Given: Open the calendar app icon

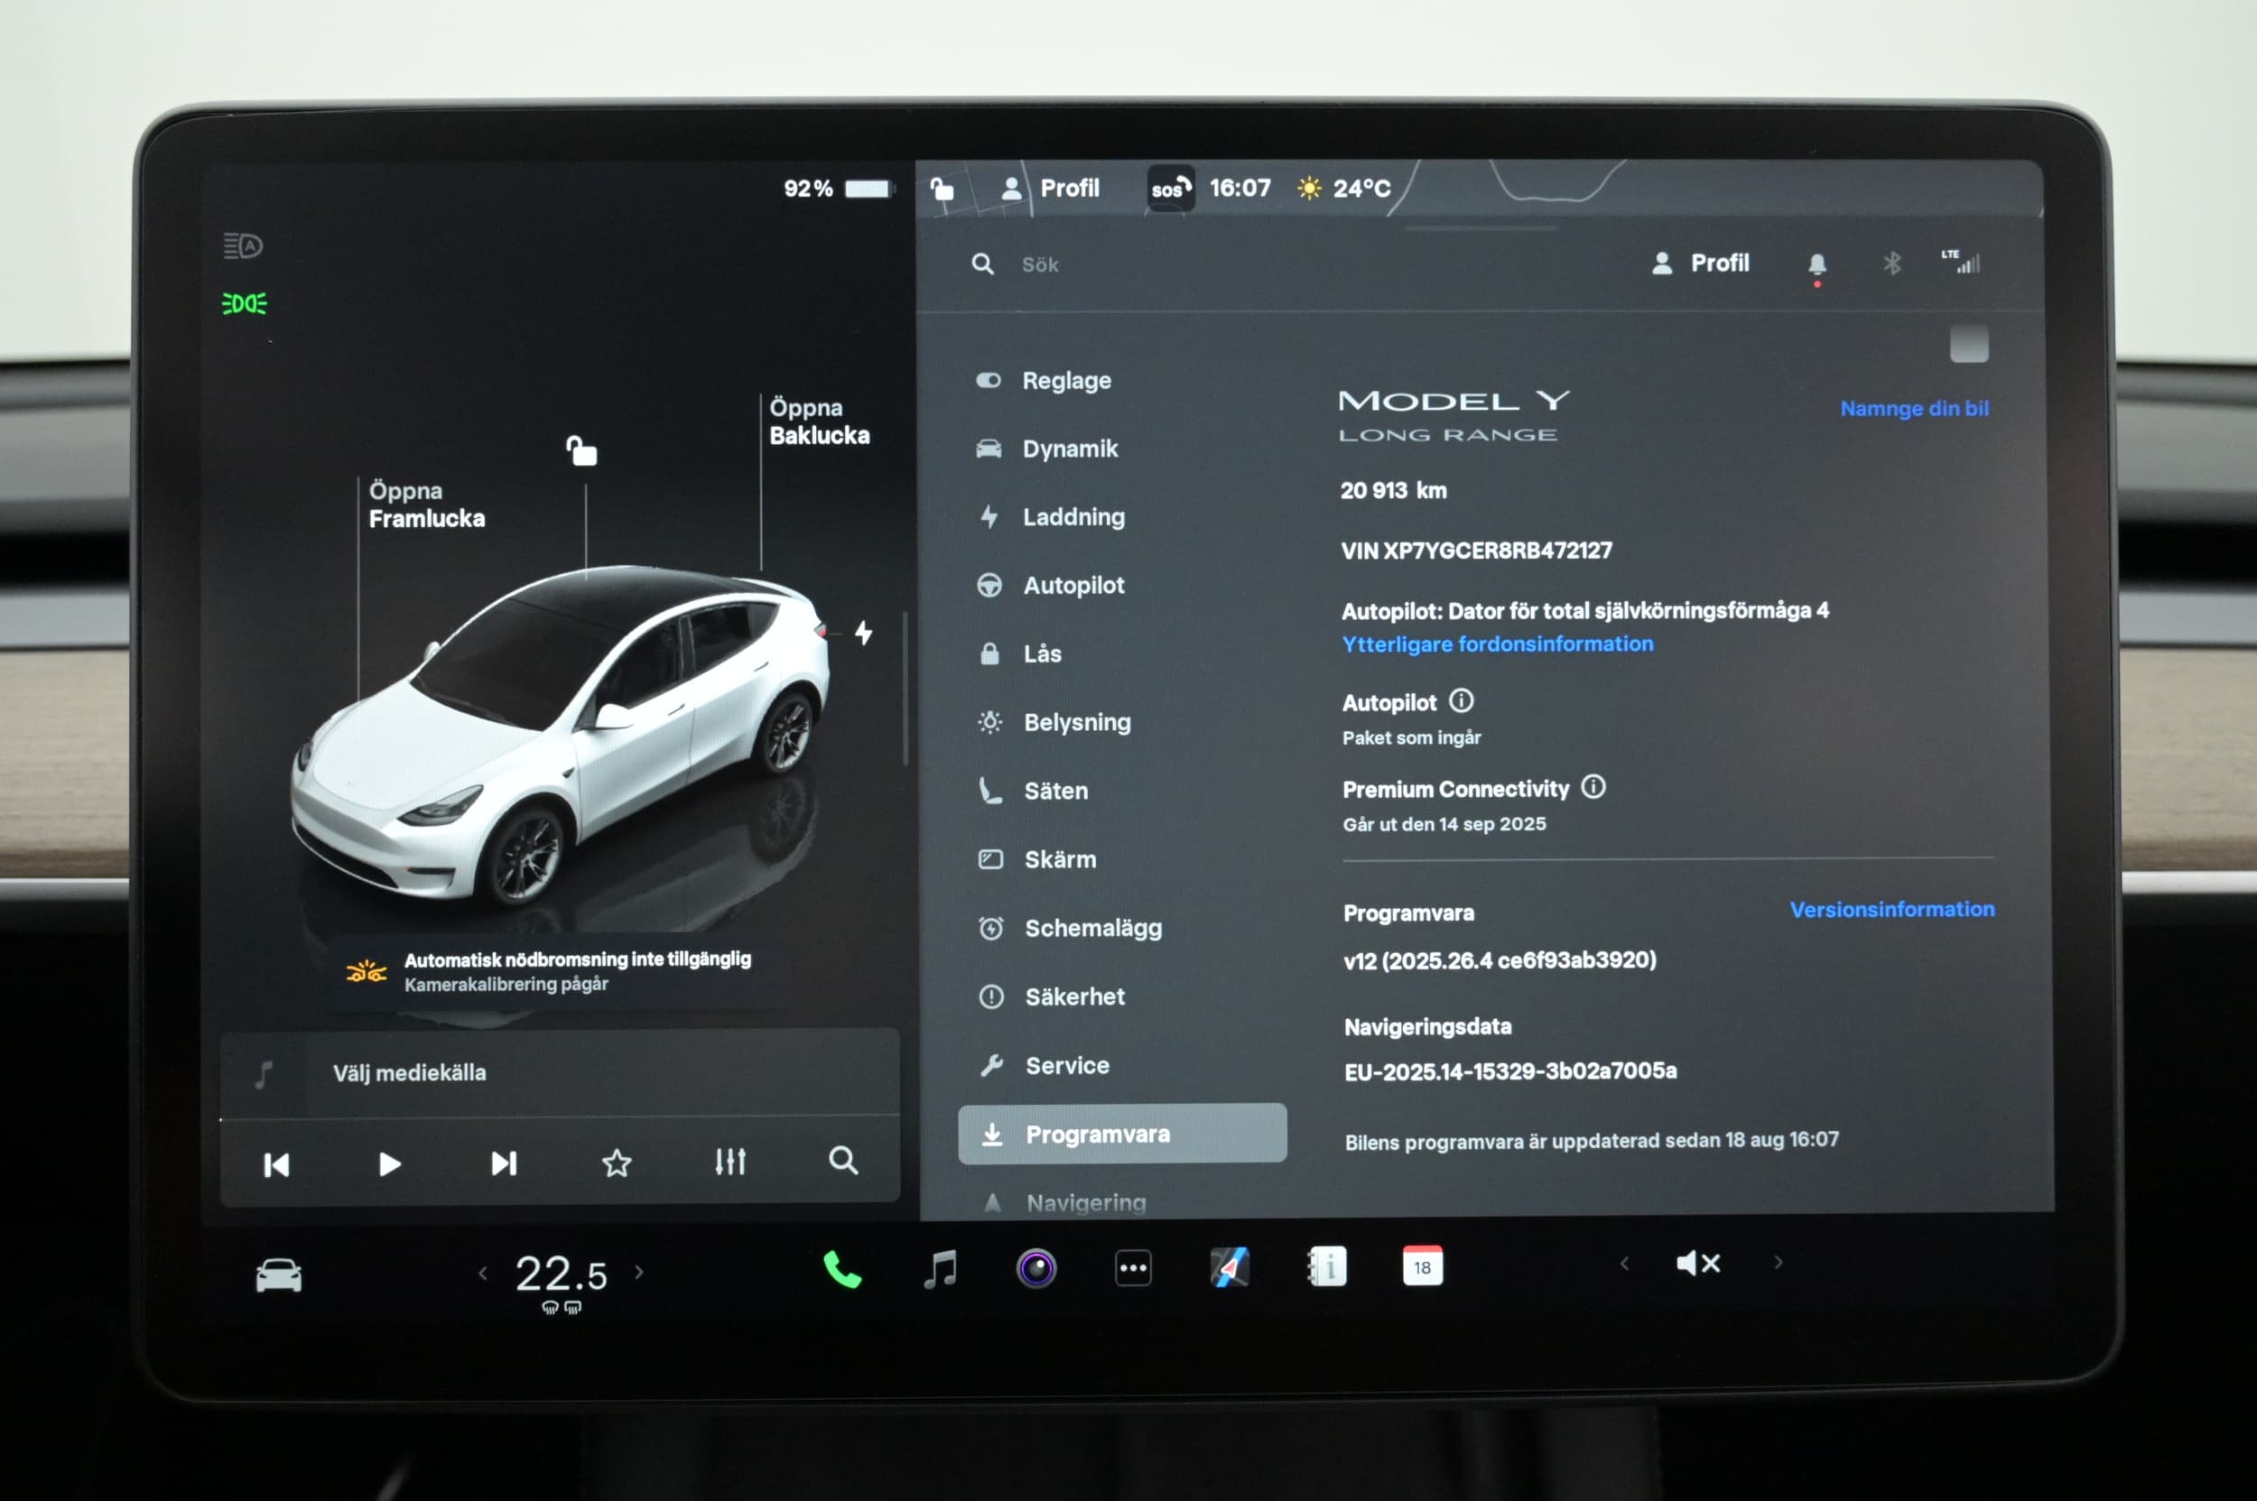Looking at the screenshot, I should point(1422,1265).
